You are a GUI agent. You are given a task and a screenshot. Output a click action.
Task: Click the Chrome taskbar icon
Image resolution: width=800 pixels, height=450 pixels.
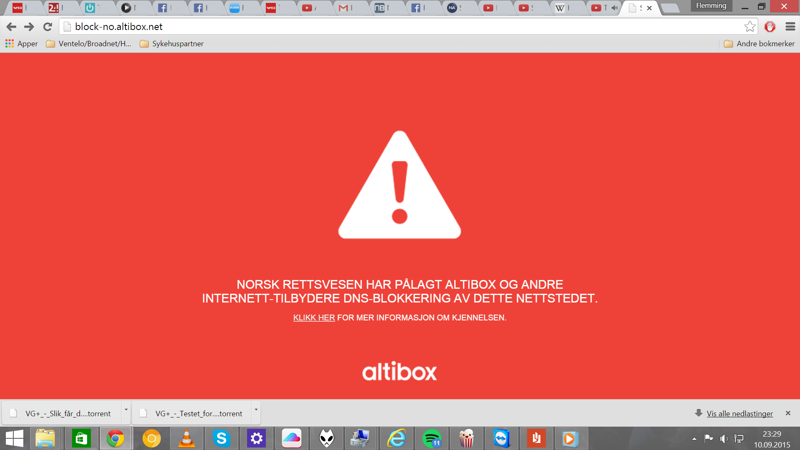click(115, 439)
